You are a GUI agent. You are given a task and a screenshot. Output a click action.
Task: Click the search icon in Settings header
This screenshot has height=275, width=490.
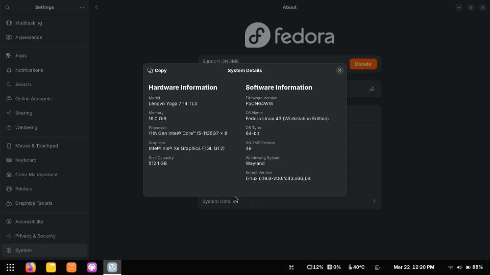pos(8,8)
